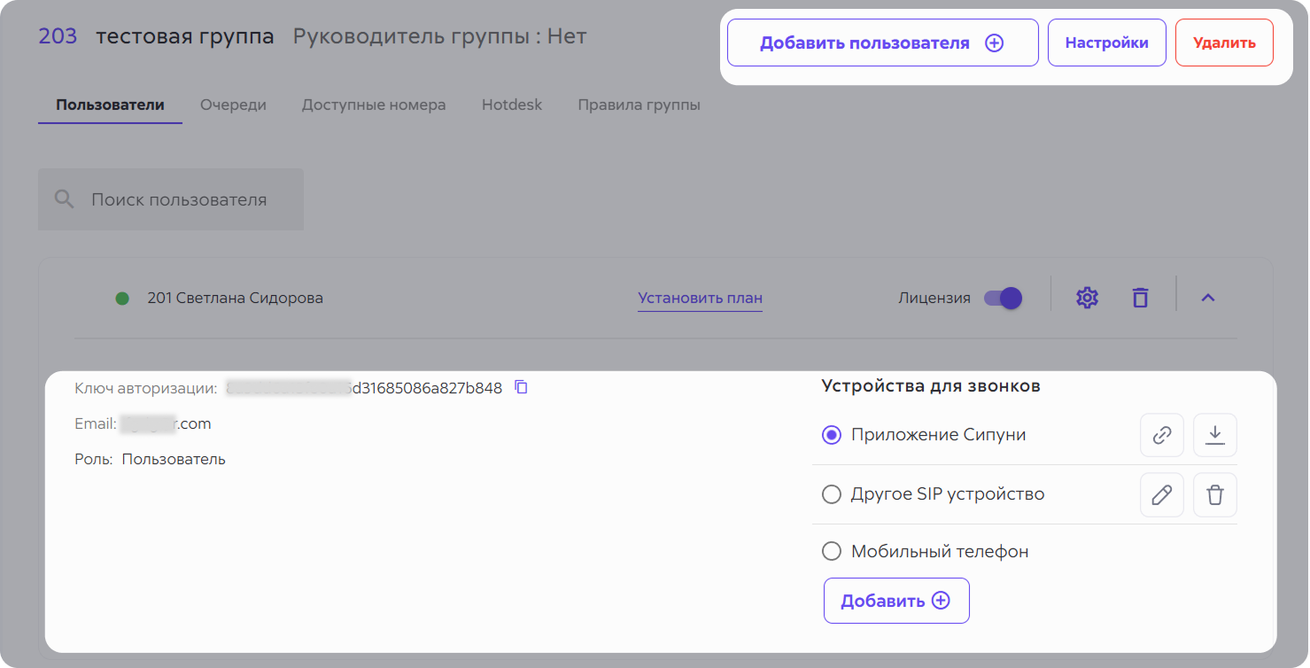1310x668 pixels.
Task: Go to the Hotdesk tab
Action: click(x=511, y=105)
